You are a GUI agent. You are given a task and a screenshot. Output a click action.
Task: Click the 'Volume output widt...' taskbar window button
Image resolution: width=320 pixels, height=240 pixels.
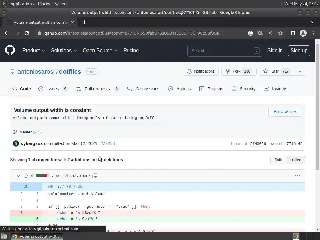coord(37,236)
